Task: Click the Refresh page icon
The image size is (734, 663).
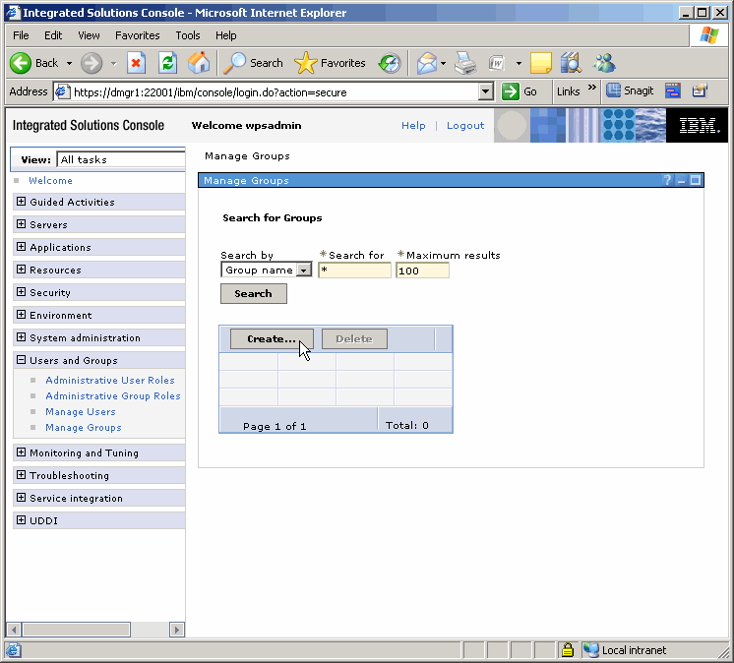Action: point(167,63)
